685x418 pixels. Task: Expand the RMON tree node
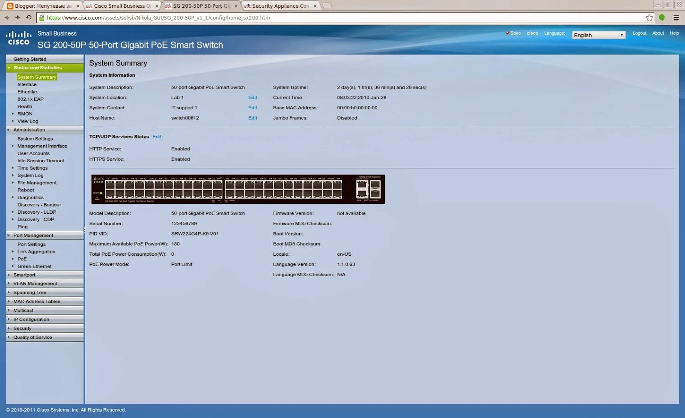point(13,114)
